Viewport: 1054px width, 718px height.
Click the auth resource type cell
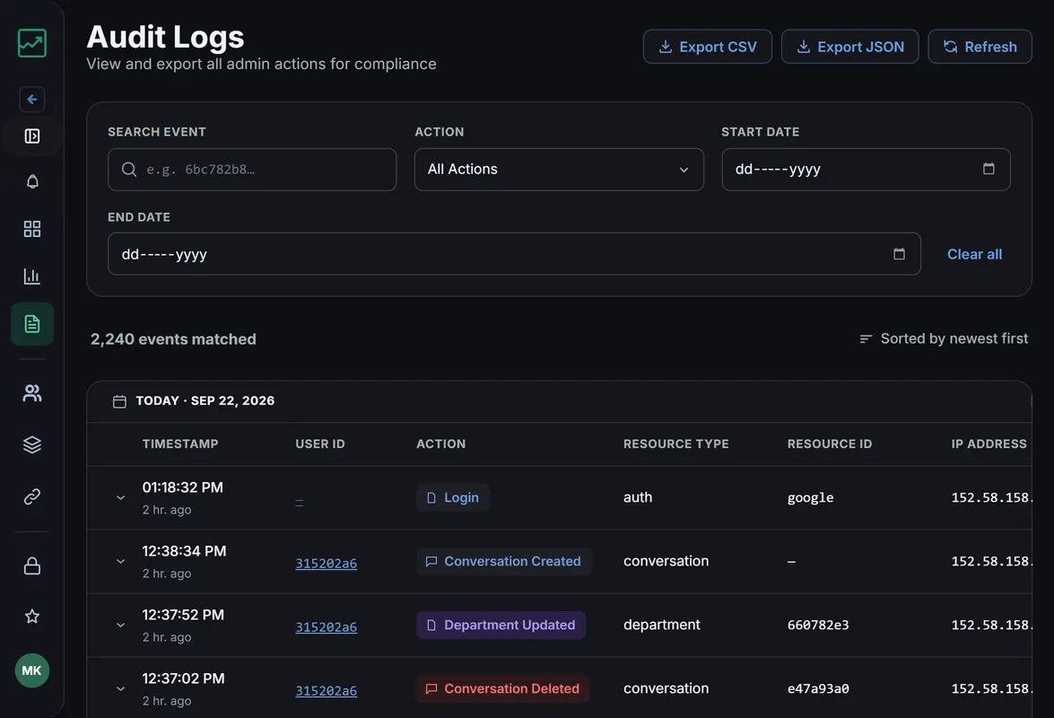pos(637,497)
